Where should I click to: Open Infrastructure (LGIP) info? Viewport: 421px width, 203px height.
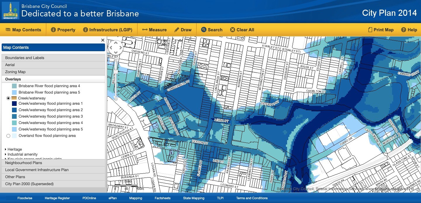(108, 30)
